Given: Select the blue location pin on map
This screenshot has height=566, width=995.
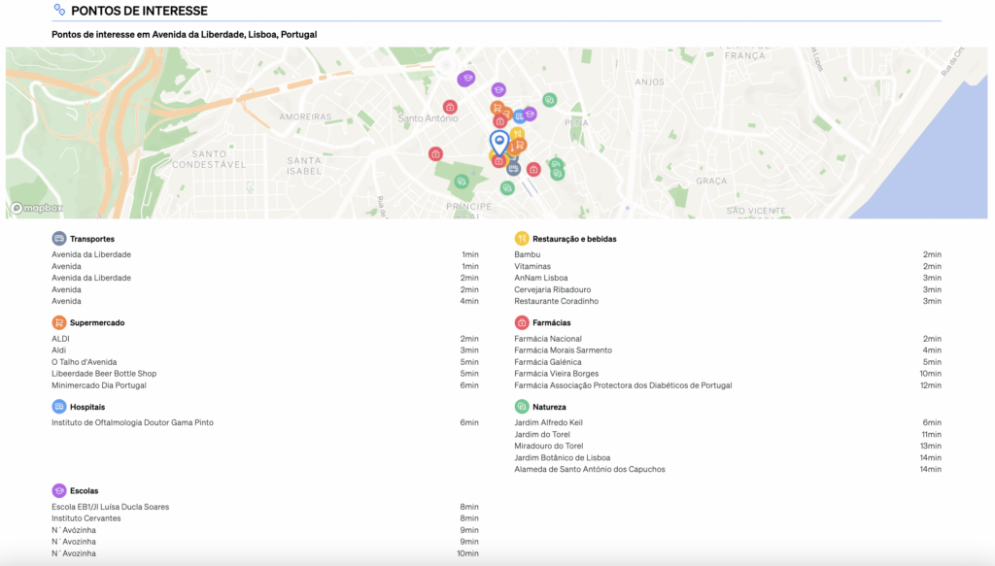Looking at the screenshot, I should click(x=499, y=144).
